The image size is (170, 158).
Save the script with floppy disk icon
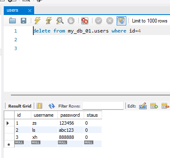coord(23,21)
